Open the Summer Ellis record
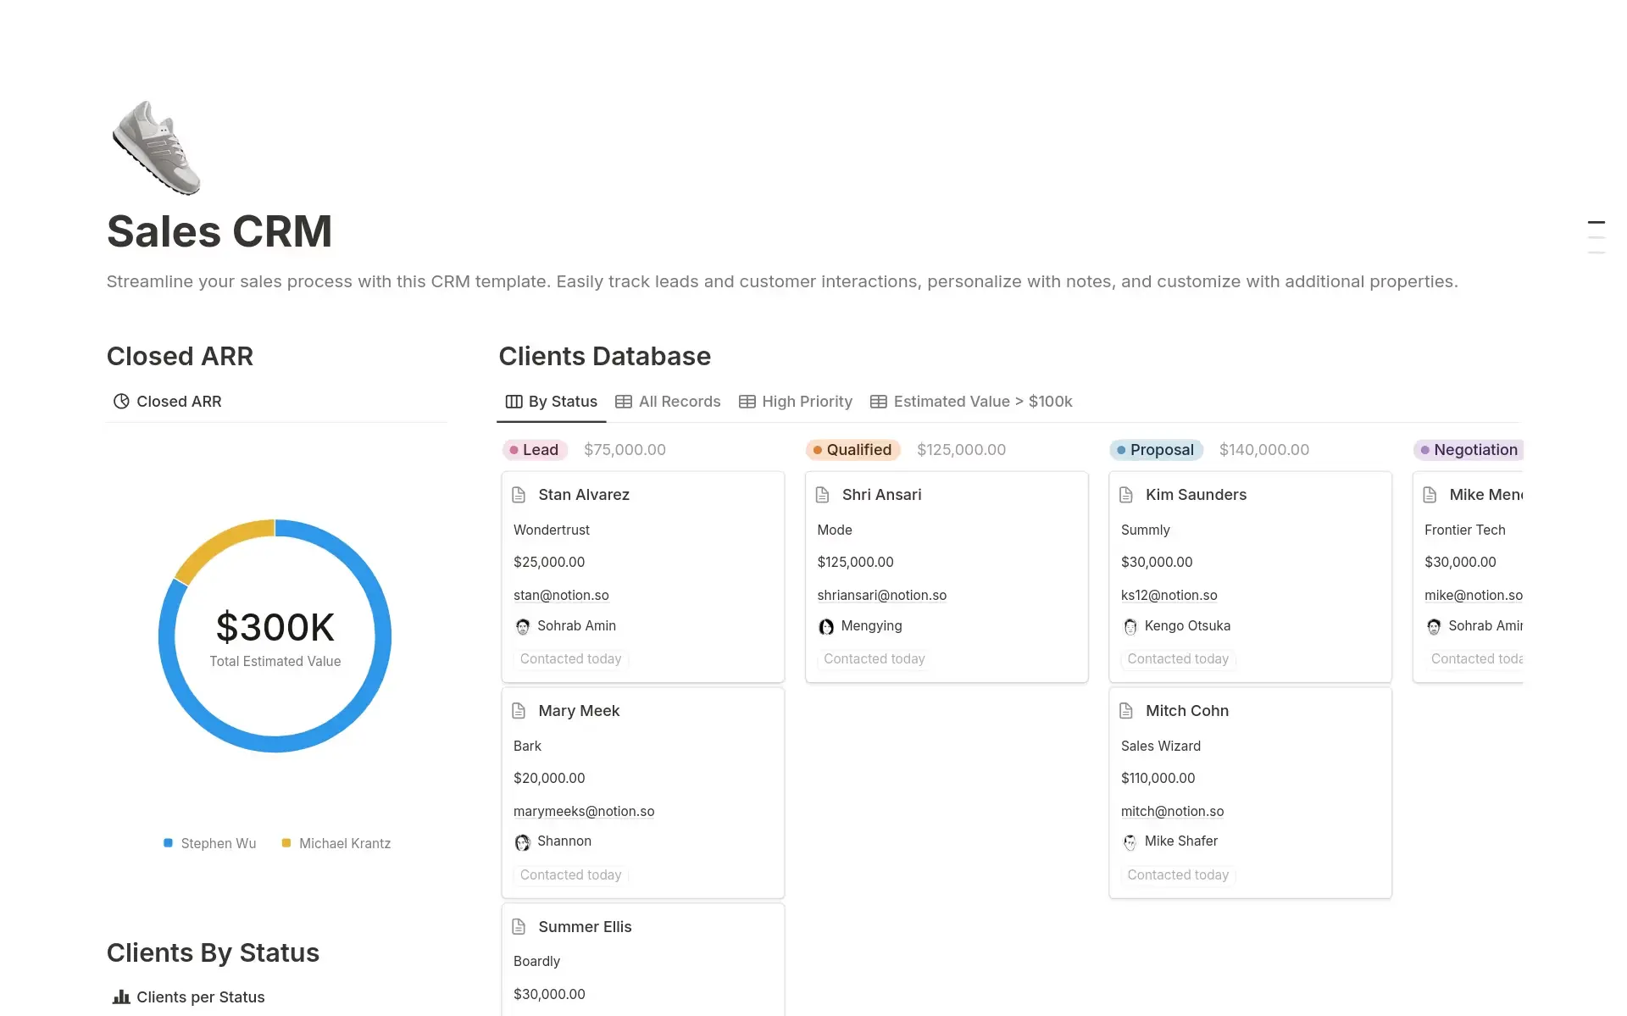 pos(586,926)
